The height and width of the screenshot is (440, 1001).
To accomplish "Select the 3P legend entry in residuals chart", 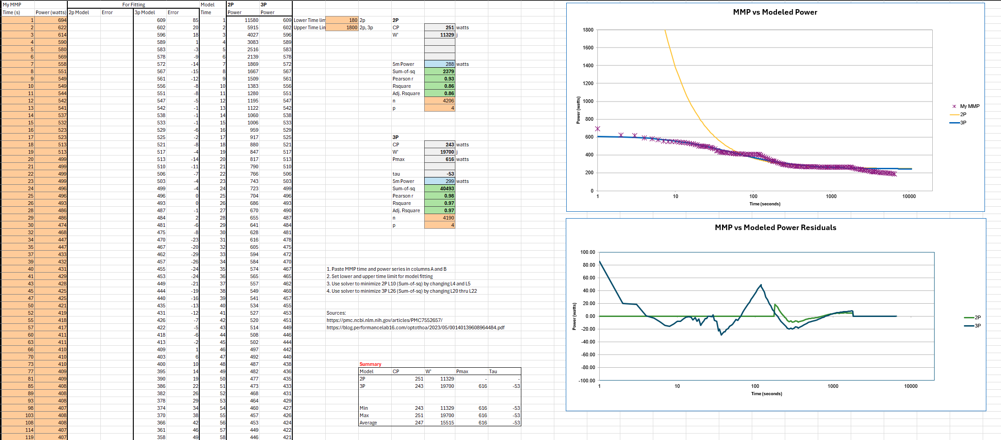I will (x=973, y=326).
